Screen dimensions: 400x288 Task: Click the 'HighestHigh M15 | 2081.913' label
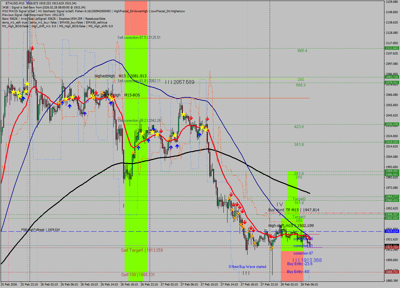pyautogui.click(x=121, y=76)
